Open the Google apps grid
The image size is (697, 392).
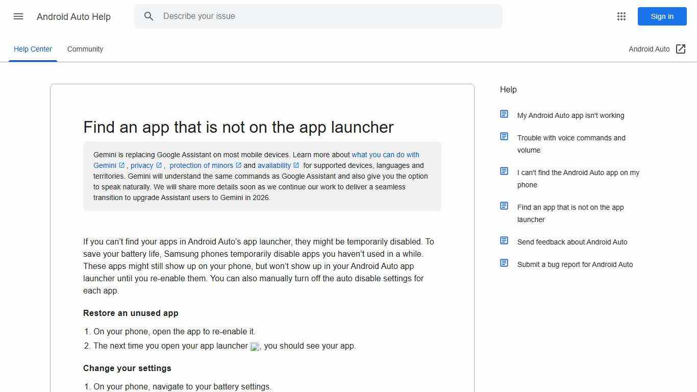(621, 16)
